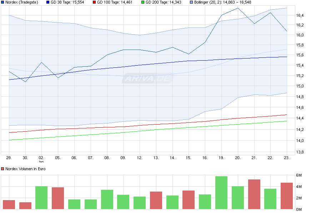
Task: Click the '15.' date axis label
Action: 189,158
